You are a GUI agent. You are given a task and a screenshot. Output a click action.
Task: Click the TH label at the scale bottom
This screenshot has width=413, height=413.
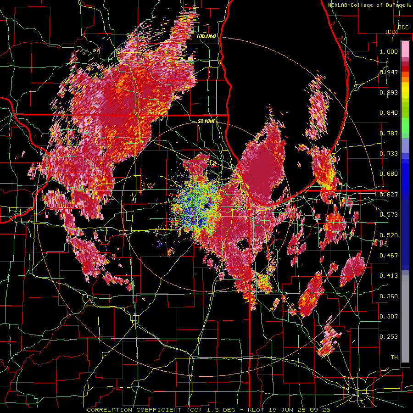(394, 357)
